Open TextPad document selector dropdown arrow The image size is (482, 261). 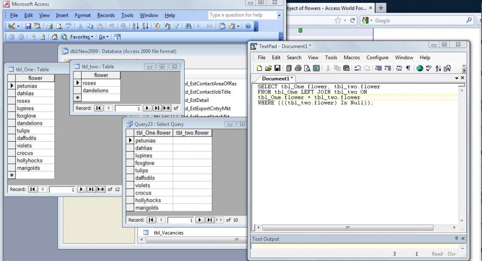[x=457, y=78]
